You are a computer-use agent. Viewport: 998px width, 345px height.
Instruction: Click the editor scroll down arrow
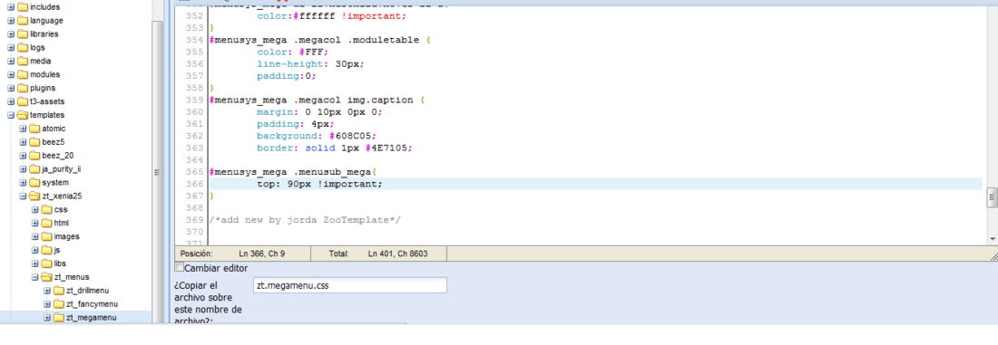coord(992,239)
